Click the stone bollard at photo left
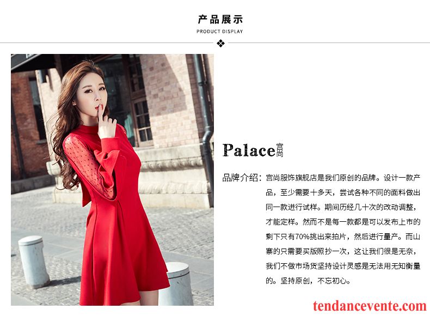The width and height of the screenshot is (430, 315). tap(33, 262)
